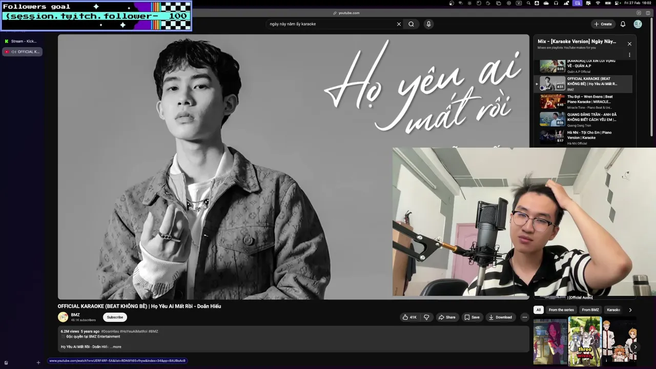
Task: Add new tab with plus icon
Action: point(38,363)
